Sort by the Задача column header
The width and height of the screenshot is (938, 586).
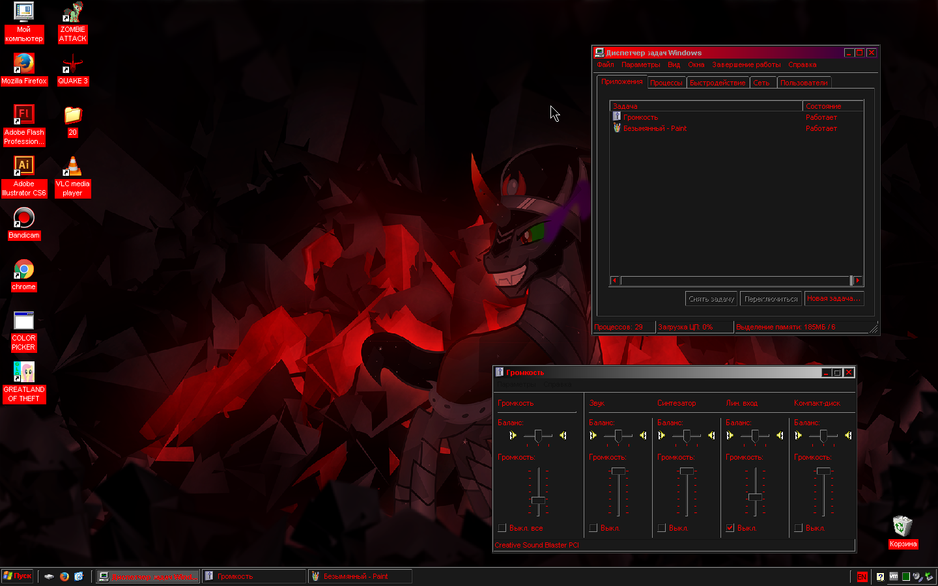click(706, 106)
